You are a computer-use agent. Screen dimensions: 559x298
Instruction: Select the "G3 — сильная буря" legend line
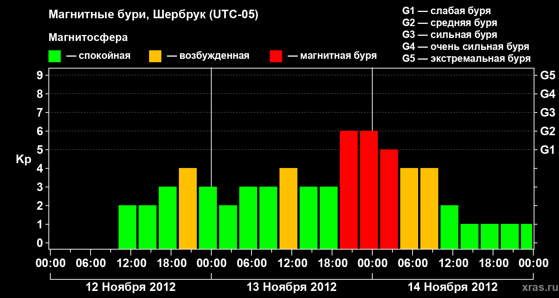point(449,35)
